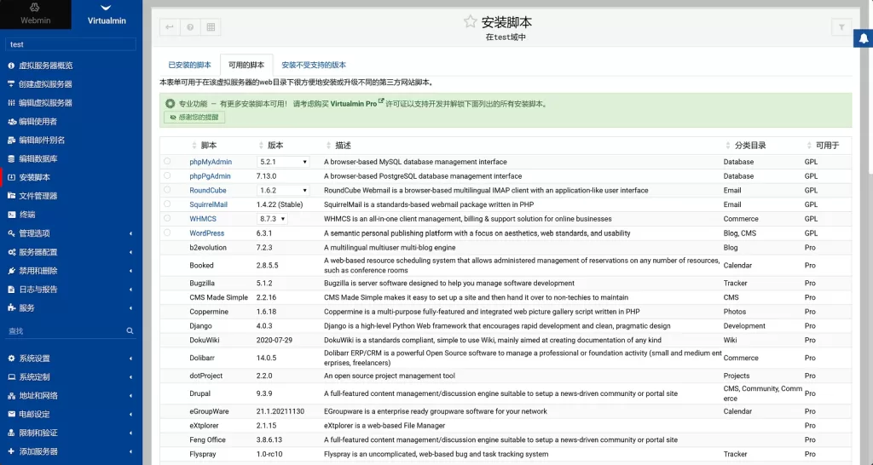
Task: Click the 禁用和删除 sidebar icon
Action: 11,270
